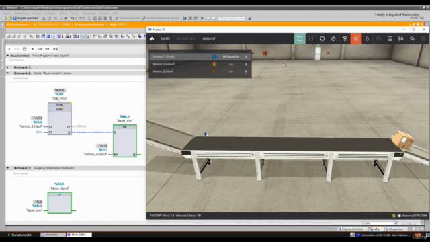Click the Factory IO home icon
This screenshot has height=242, width=430.
click(153, 39)
